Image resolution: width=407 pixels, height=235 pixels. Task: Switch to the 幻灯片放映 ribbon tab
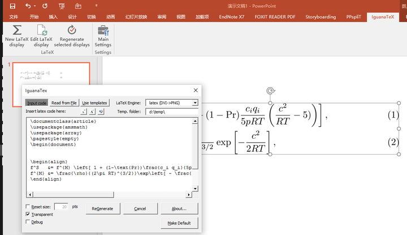pos(136,17)
